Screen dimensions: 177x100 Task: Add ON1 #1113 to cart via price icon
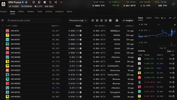tap(81, 31)
